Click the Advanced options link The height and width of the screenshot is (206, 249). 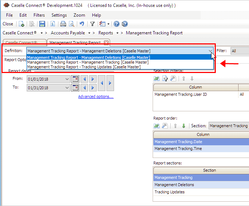(x=96, y=96)
